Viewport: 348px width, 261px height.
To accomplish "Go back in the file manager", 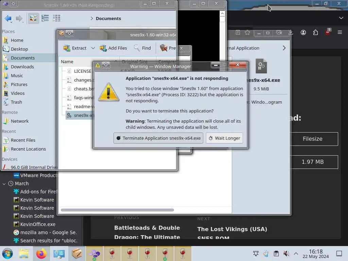I will [x=8, y=18].
